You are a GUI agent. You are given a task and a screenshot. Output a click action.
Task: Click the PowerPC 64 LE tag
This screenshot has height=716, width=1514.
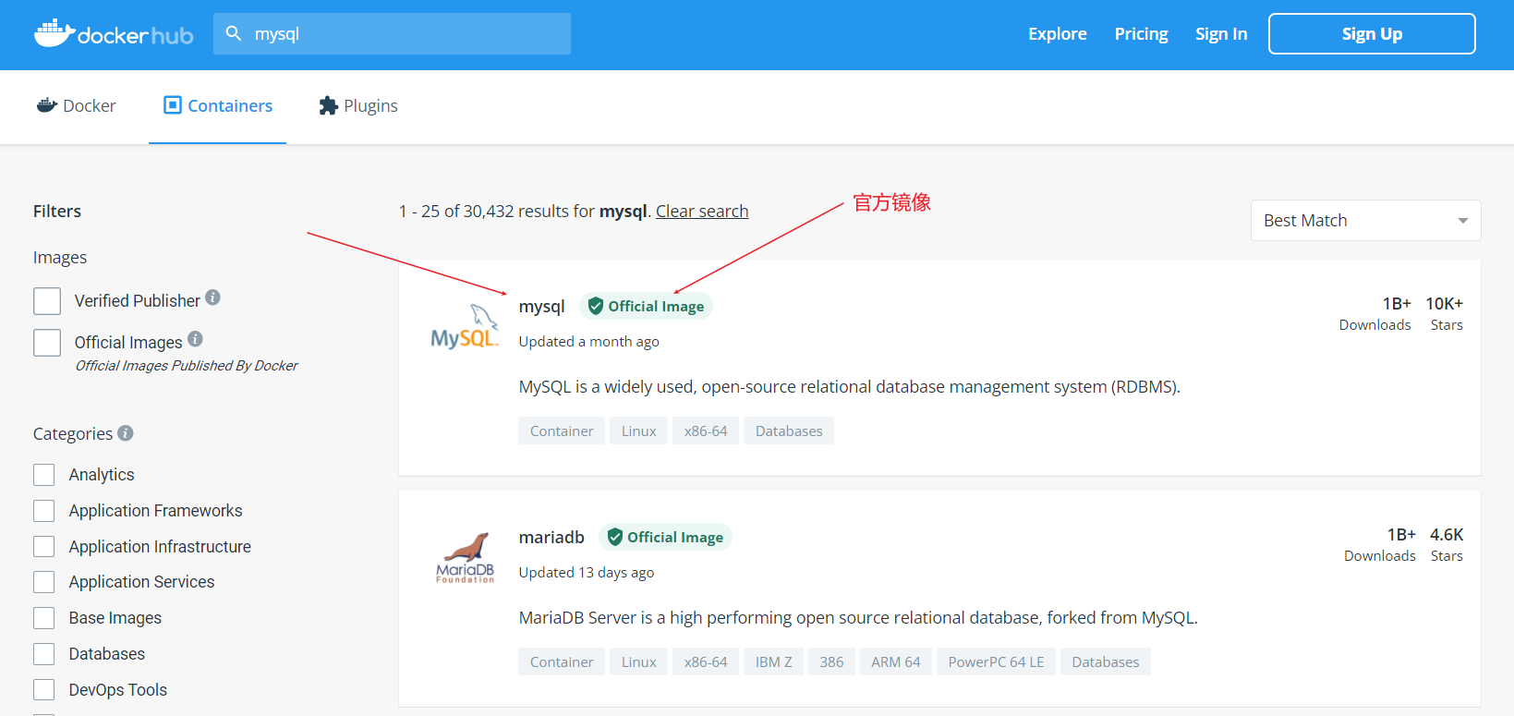click(996, 661)
